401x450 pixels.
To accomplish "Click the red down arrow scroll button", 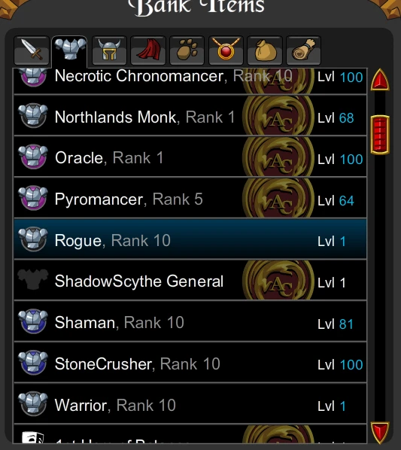I will (x=380, y=432).
